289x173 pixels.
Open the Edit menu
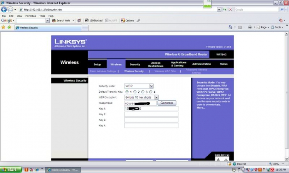click(x=11, y=16)
